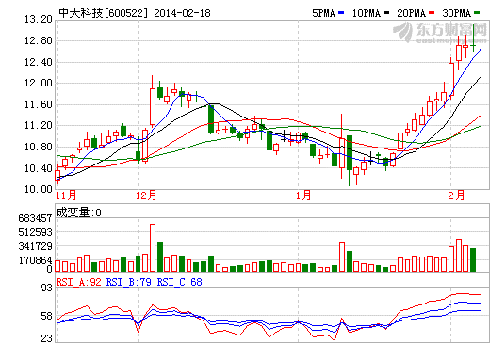Click the 23 RSI axis label
The width and height of the screenshot is (490, 343).
pyautogui.click(x=47, y=338)
